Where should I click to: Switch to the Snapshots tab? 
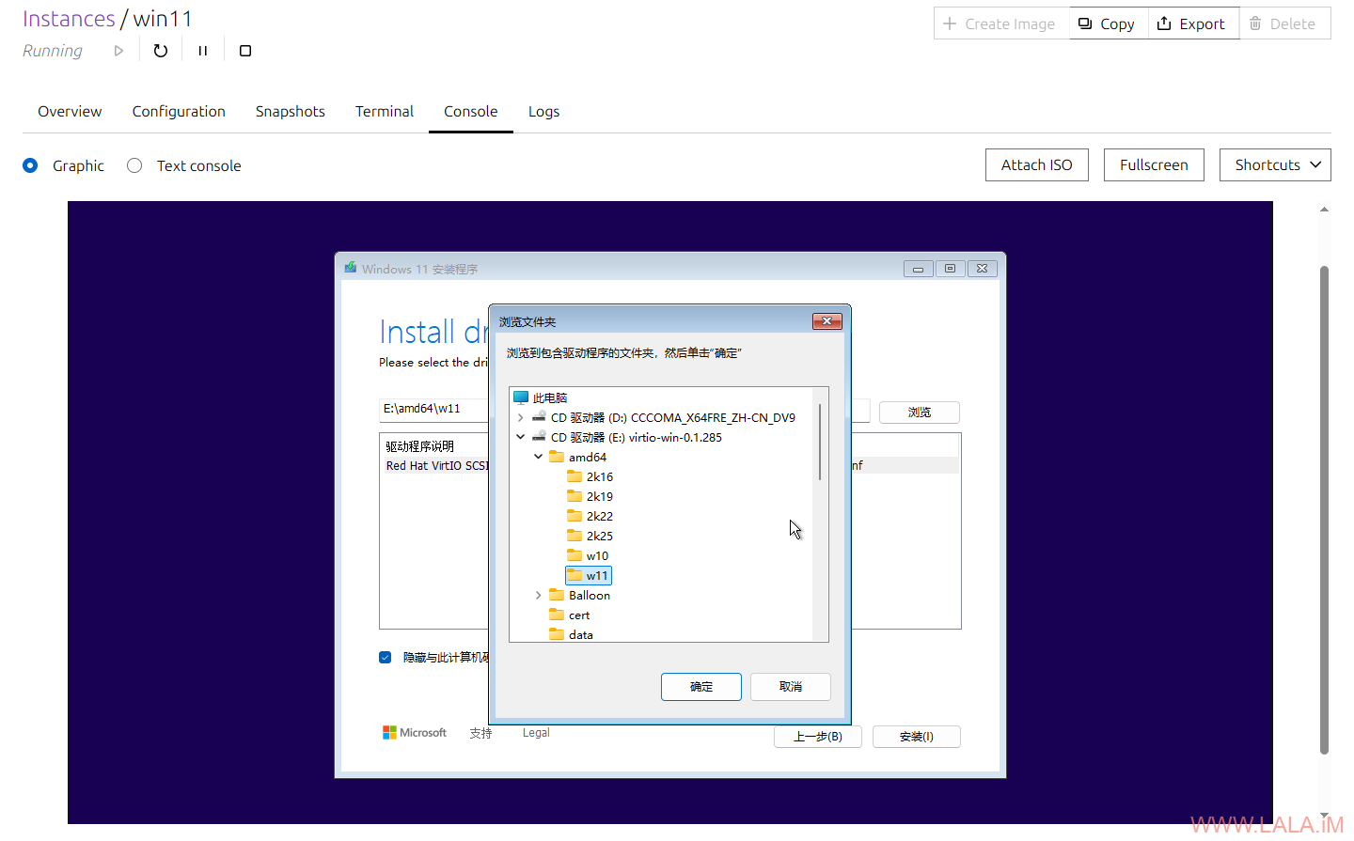pyautogui.click(x=290, y=111)
